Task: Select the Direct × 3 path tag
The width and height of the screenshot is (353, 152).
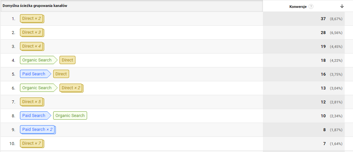Action: pos(32,32)
